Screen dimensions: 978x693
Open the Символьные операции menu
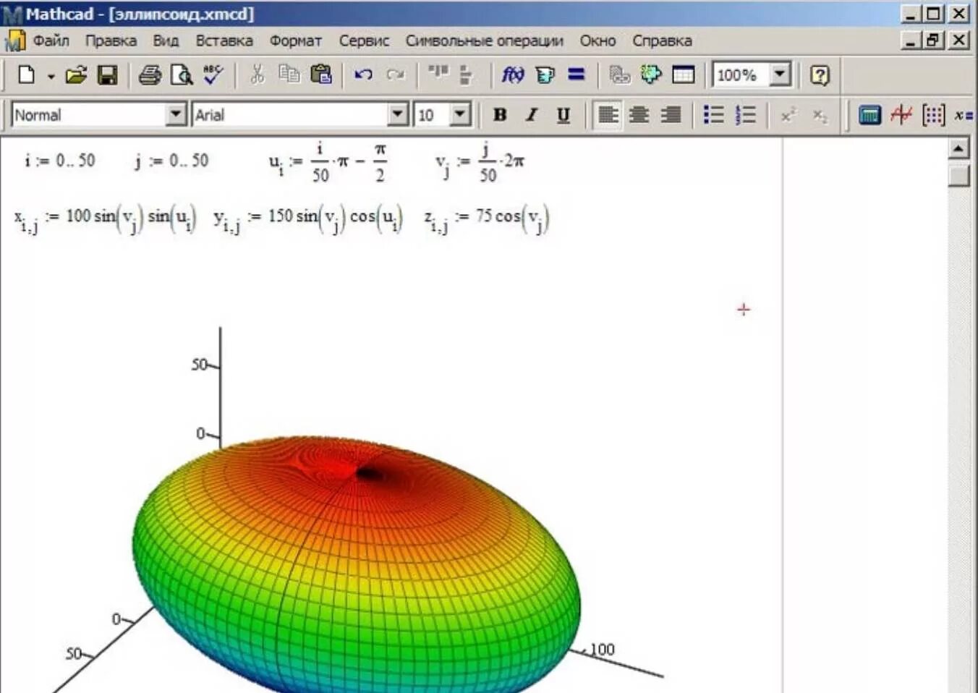point(484,41)
